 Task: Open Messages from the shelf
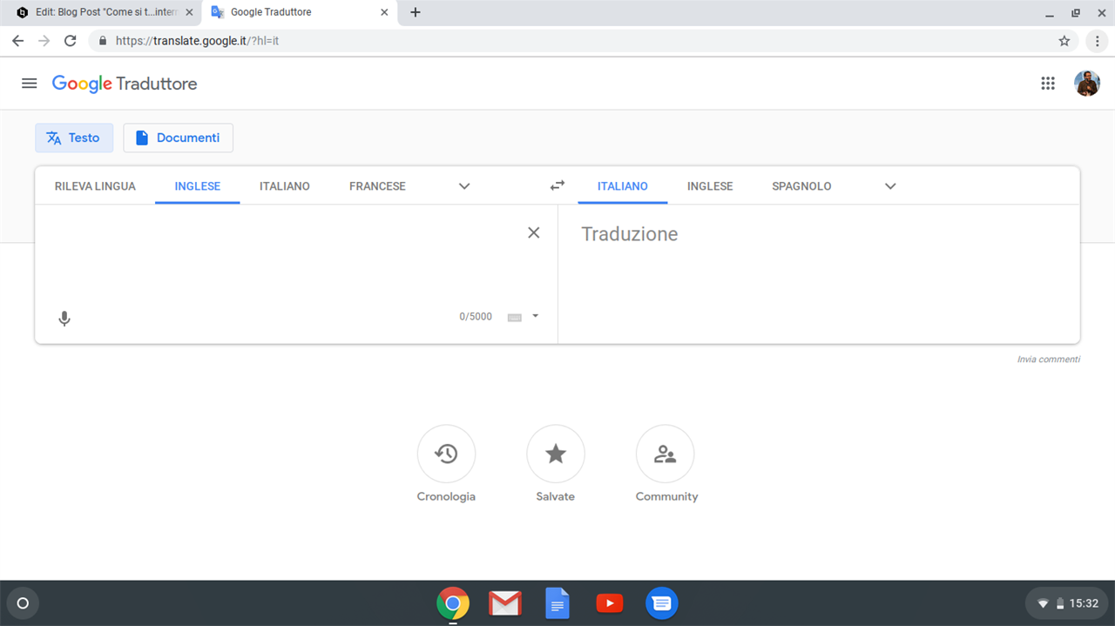point(662,602)
